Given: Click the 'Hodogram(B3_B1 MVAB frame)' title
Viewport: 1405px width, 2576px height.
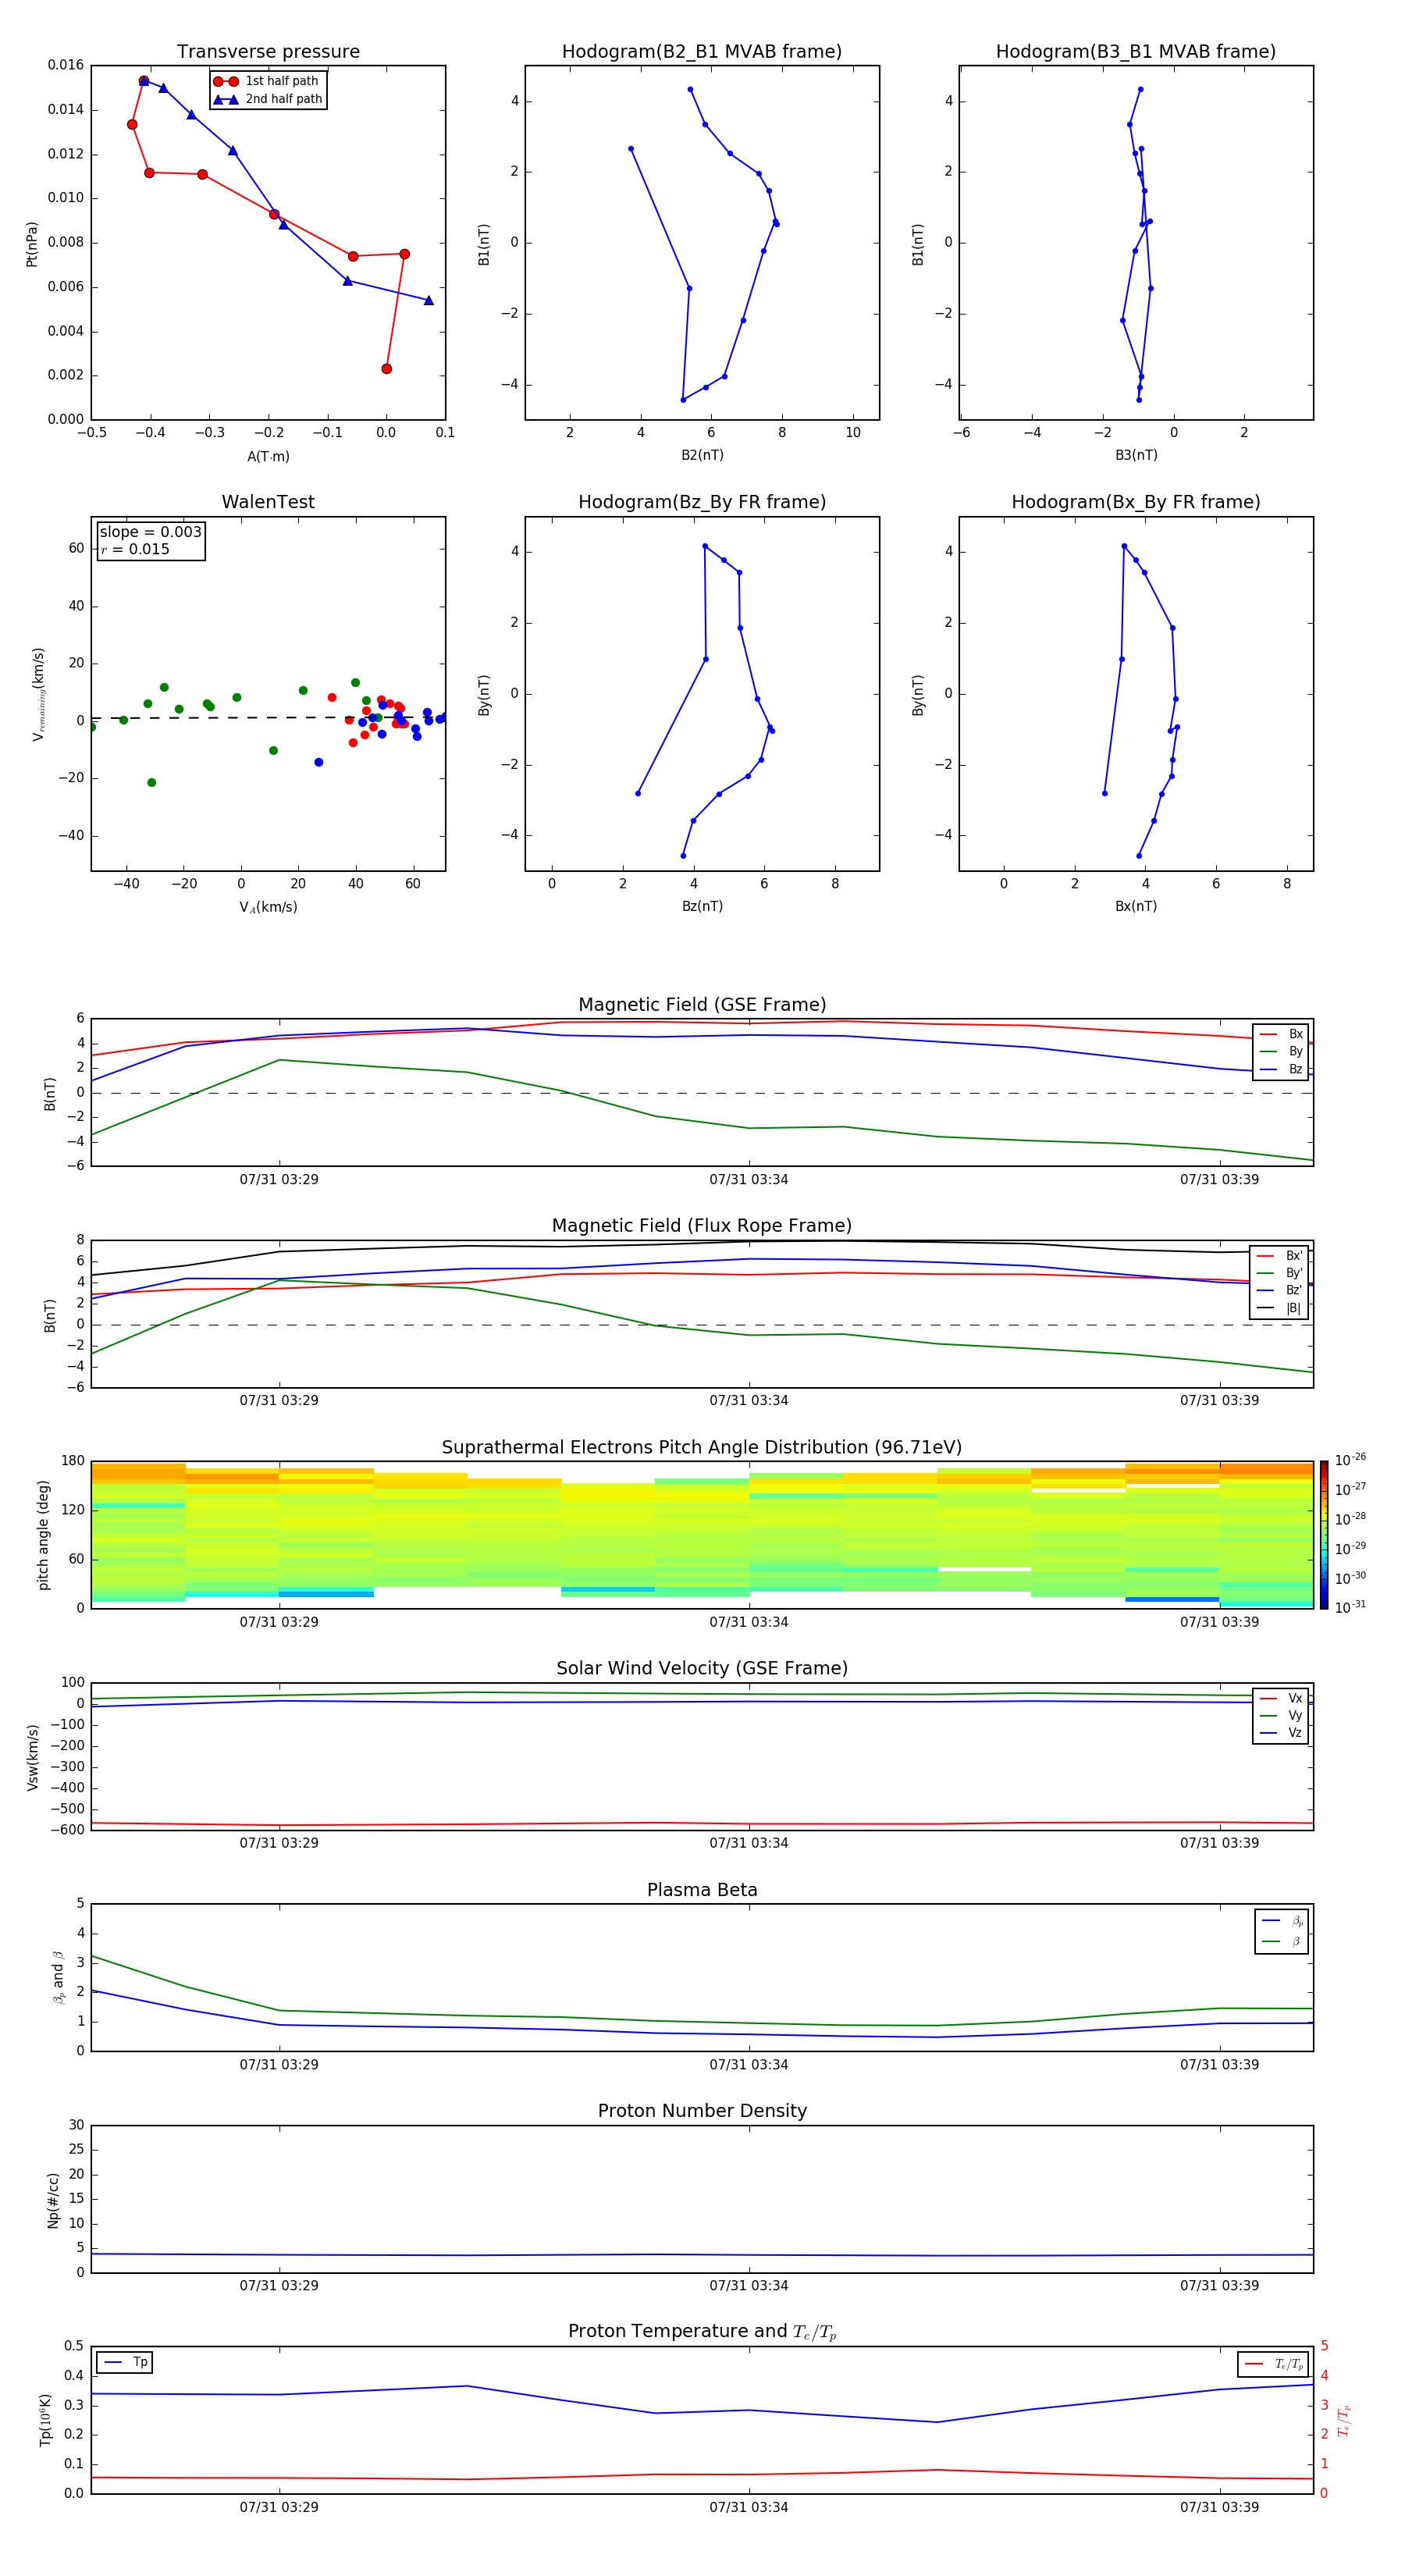Looking at the screenshot, I should coord(1136,51).
